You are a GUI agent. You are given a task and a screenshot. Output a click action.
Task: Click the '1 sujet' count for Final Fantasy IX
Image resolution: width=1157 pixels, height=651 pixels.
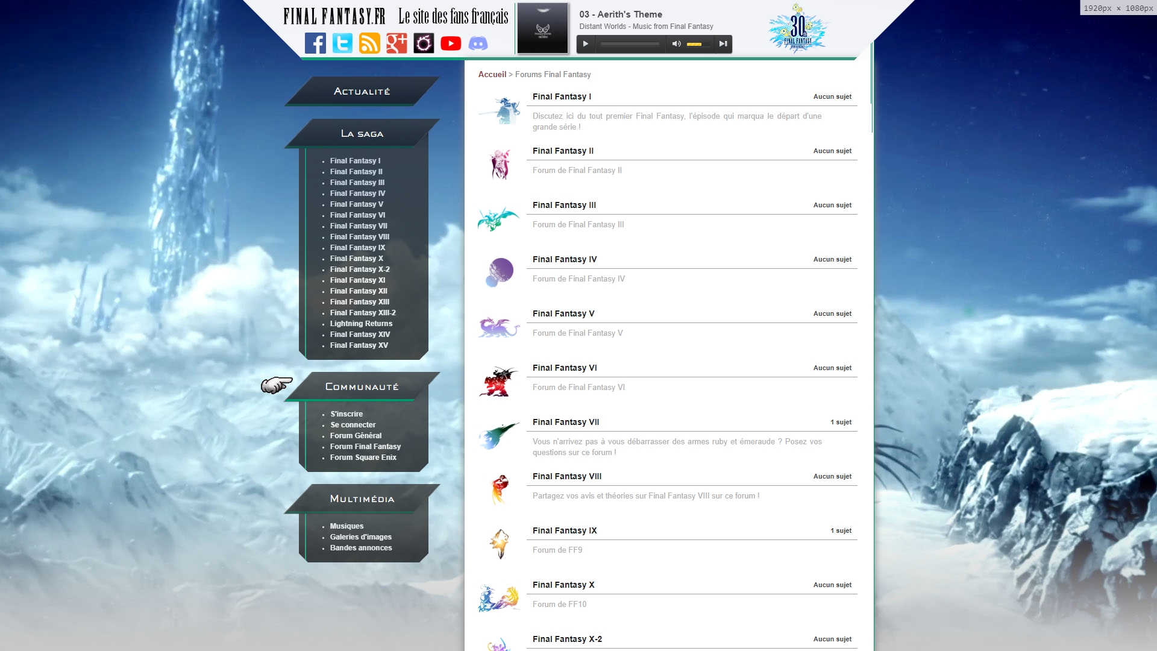click(x=841, y=530)
